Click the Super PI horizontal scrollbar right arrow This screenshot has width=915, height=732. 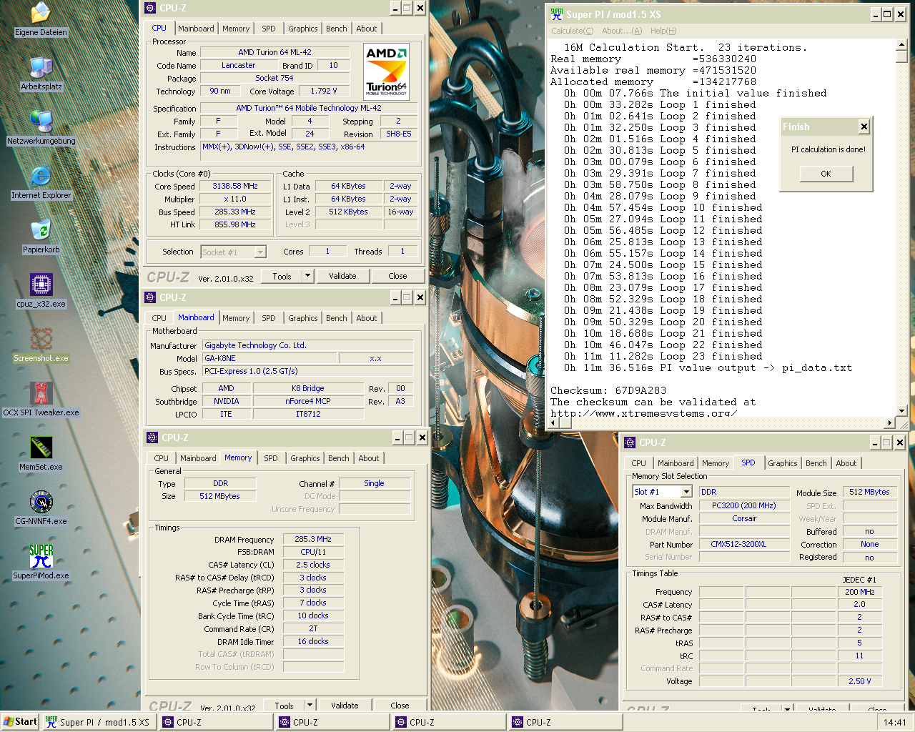coord(891,422)
